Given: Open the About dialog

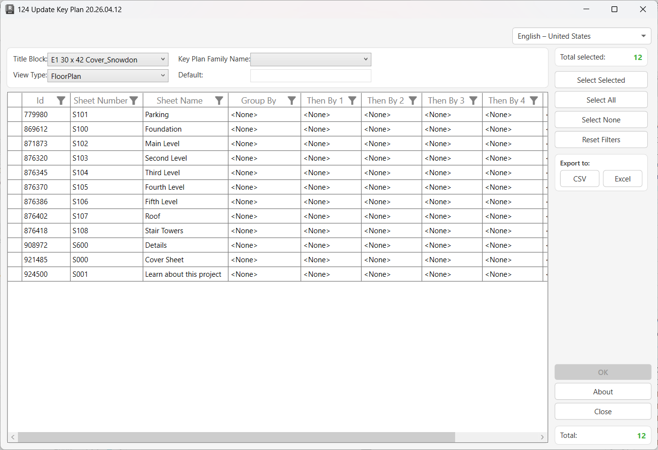Looking at the screenshot, I should click(x=603, y=391).
